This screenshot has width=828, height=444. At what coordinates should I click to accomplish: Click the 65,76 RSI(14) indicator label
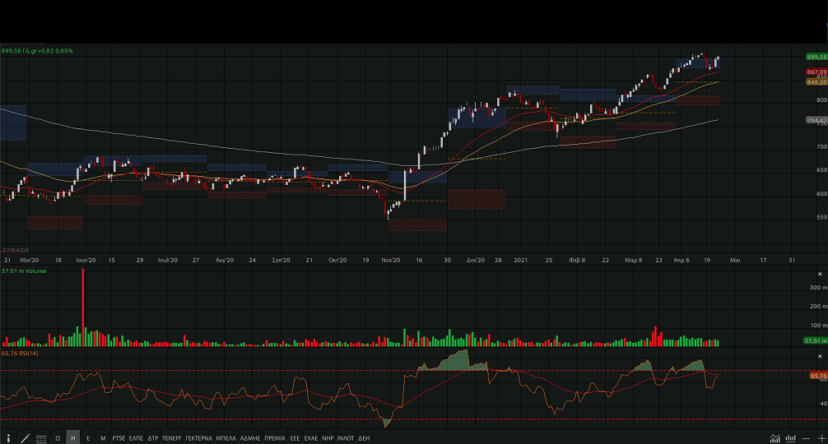[20, 353]
